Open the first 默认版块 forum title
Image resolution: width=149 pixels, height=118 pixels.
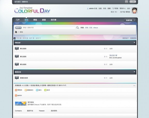[23, 48]
